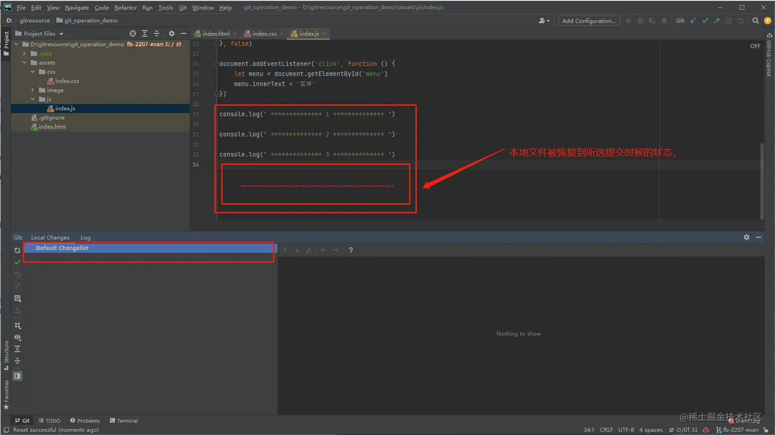Click the Run triangle beside Add Configuration
This screenshot has height=435, width=775.
(628, 20)
